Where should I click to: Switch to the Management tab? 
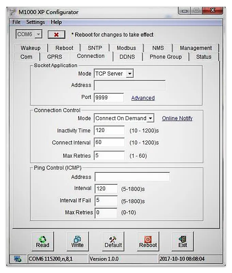(196, 48)
